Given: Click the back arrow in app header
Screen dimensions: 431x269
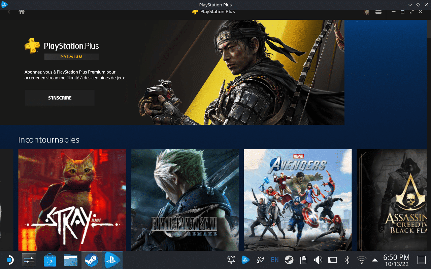Looking at the screenshot, I should pos(9,12).
